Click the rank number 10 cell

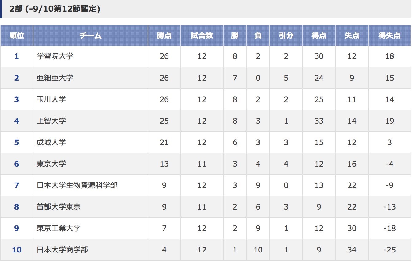coord(17,250)
